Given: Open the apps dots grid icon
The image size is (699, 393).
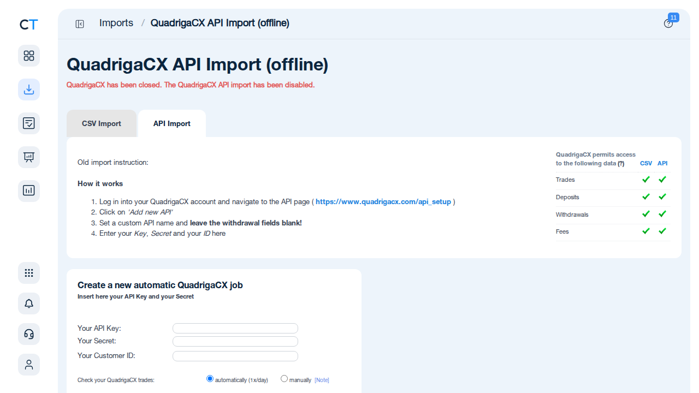Looking at the screenshot, I should [x=29, y=273].
